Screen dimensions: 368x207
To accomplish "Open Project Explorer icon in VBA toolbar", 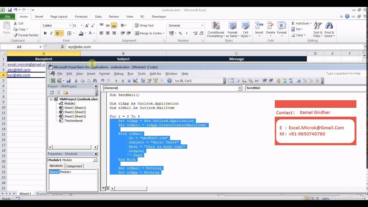I will pos(143,81).
